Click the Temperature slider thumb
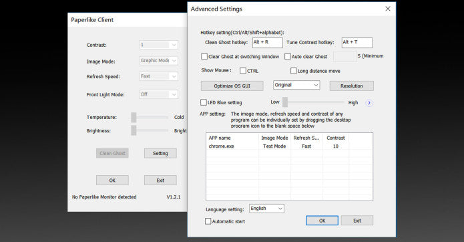This screenshot has height=242, width=464. [134, 117]
